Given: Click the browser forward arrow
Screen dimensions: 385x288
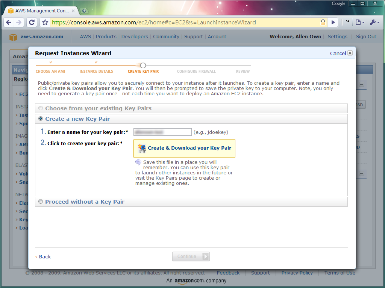Looking at the screenshot, I should coord(19,22).
